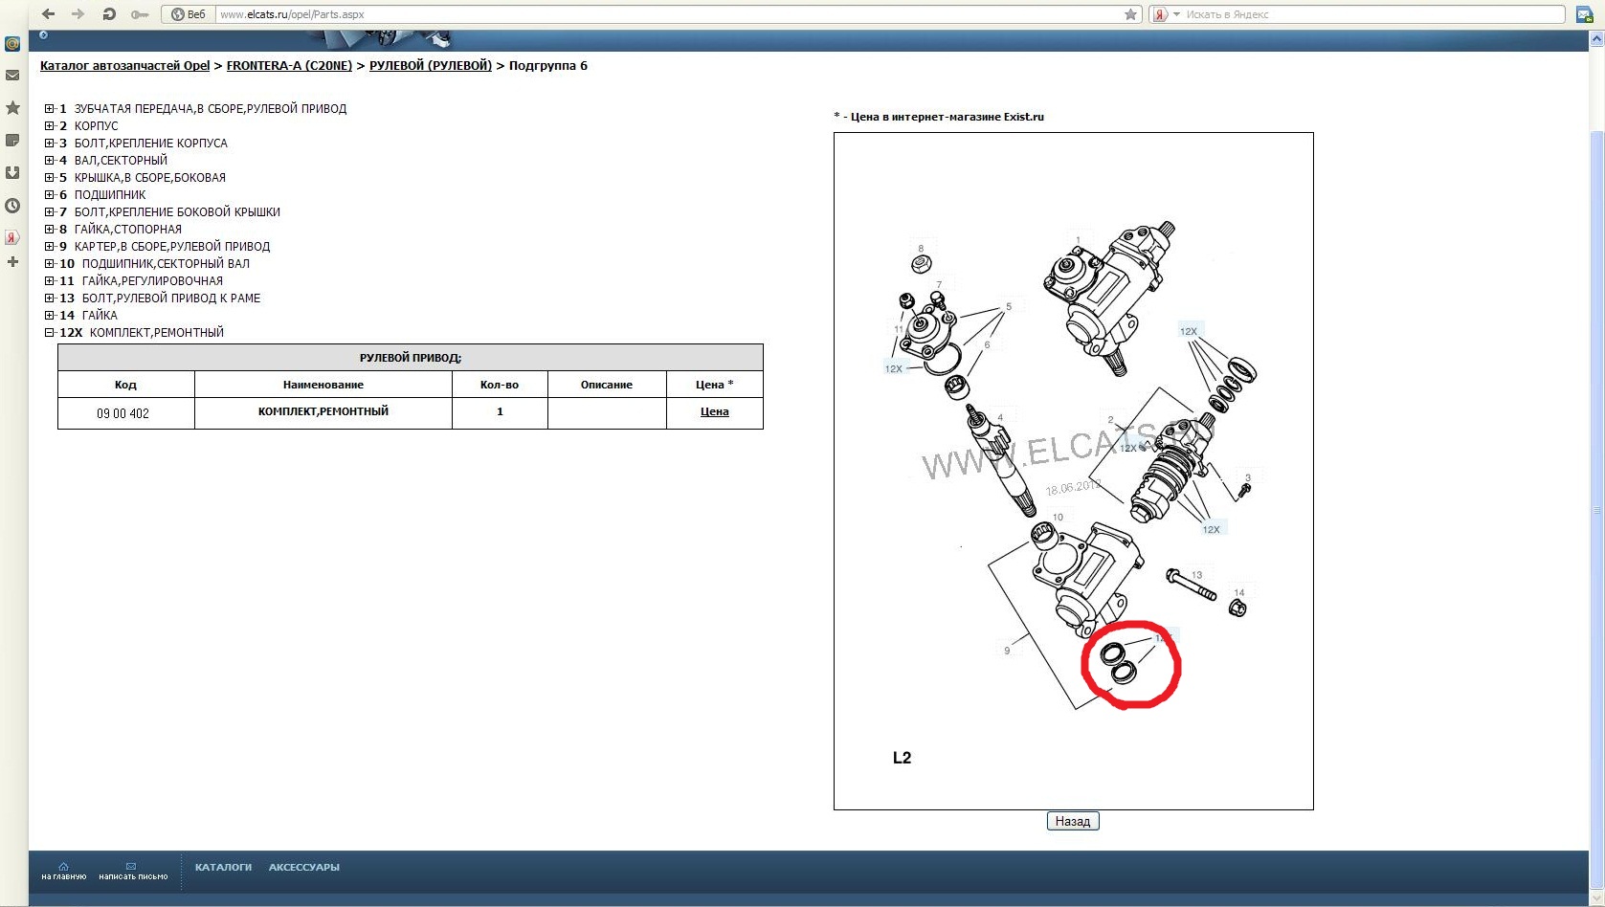Open the top-right browser panel icon
Screen dimensions: 1605x907
click(x=1584, y=14)
